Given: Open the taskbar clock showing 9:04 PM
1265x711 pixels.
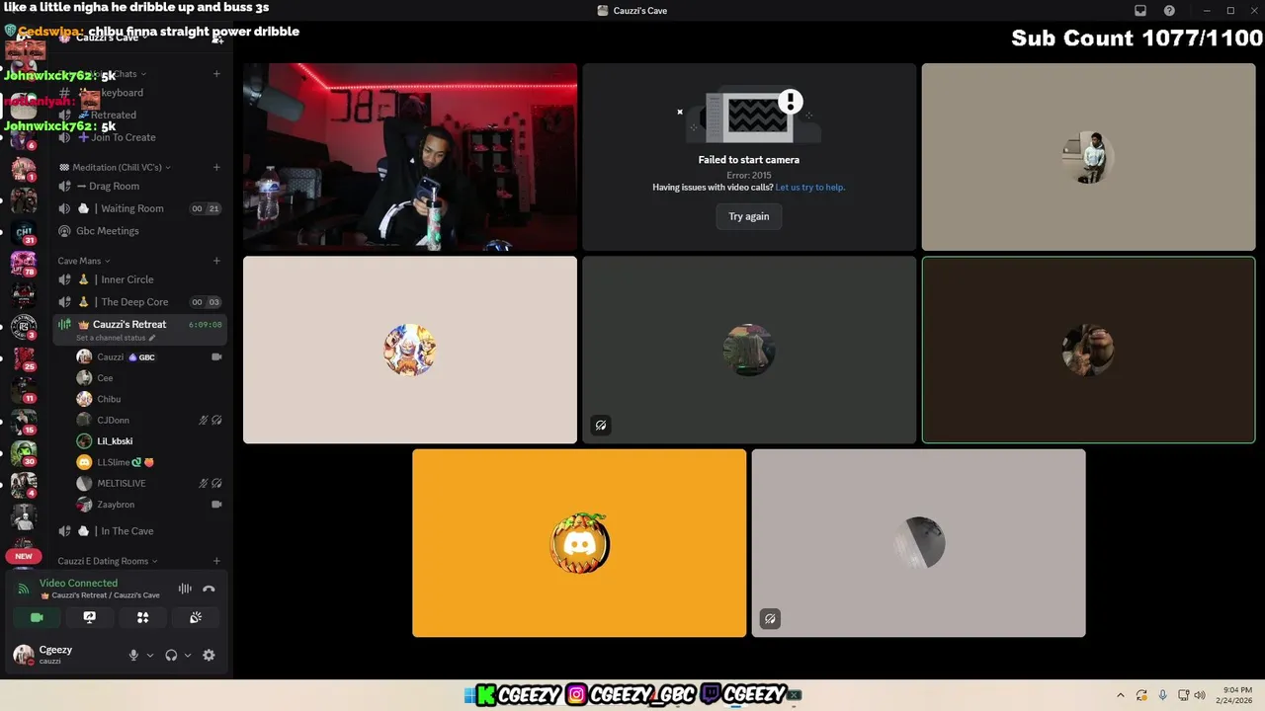Looking at the screenshot, I should click(x=1236, y=694).
